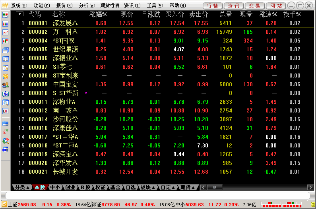This screenshot has width=316, height=209.
Task: Click the orange gold ingot icon
Action: [x=6, y=76]
